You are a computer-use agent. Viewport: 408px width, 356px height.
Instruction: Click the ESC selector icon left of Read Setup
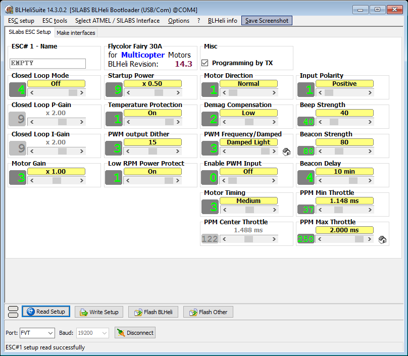pyautogui.click(x=13, y=312)
